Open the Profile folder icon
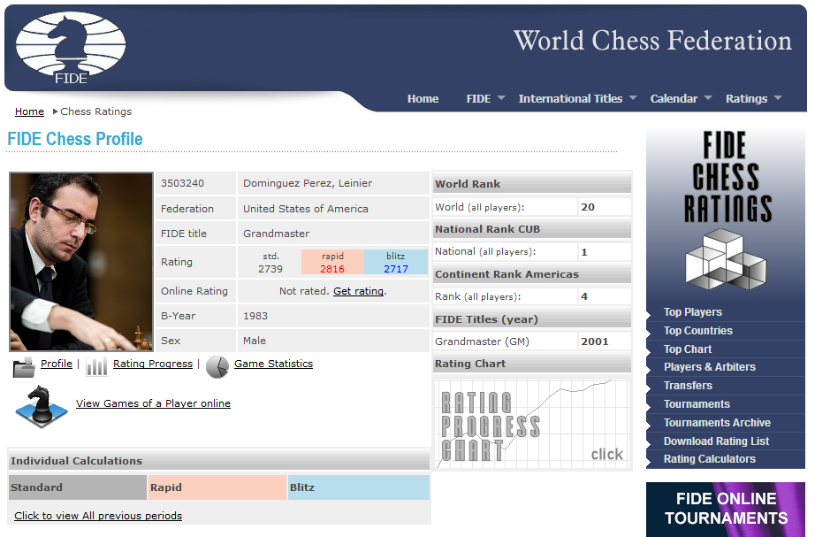 (23, 367)
